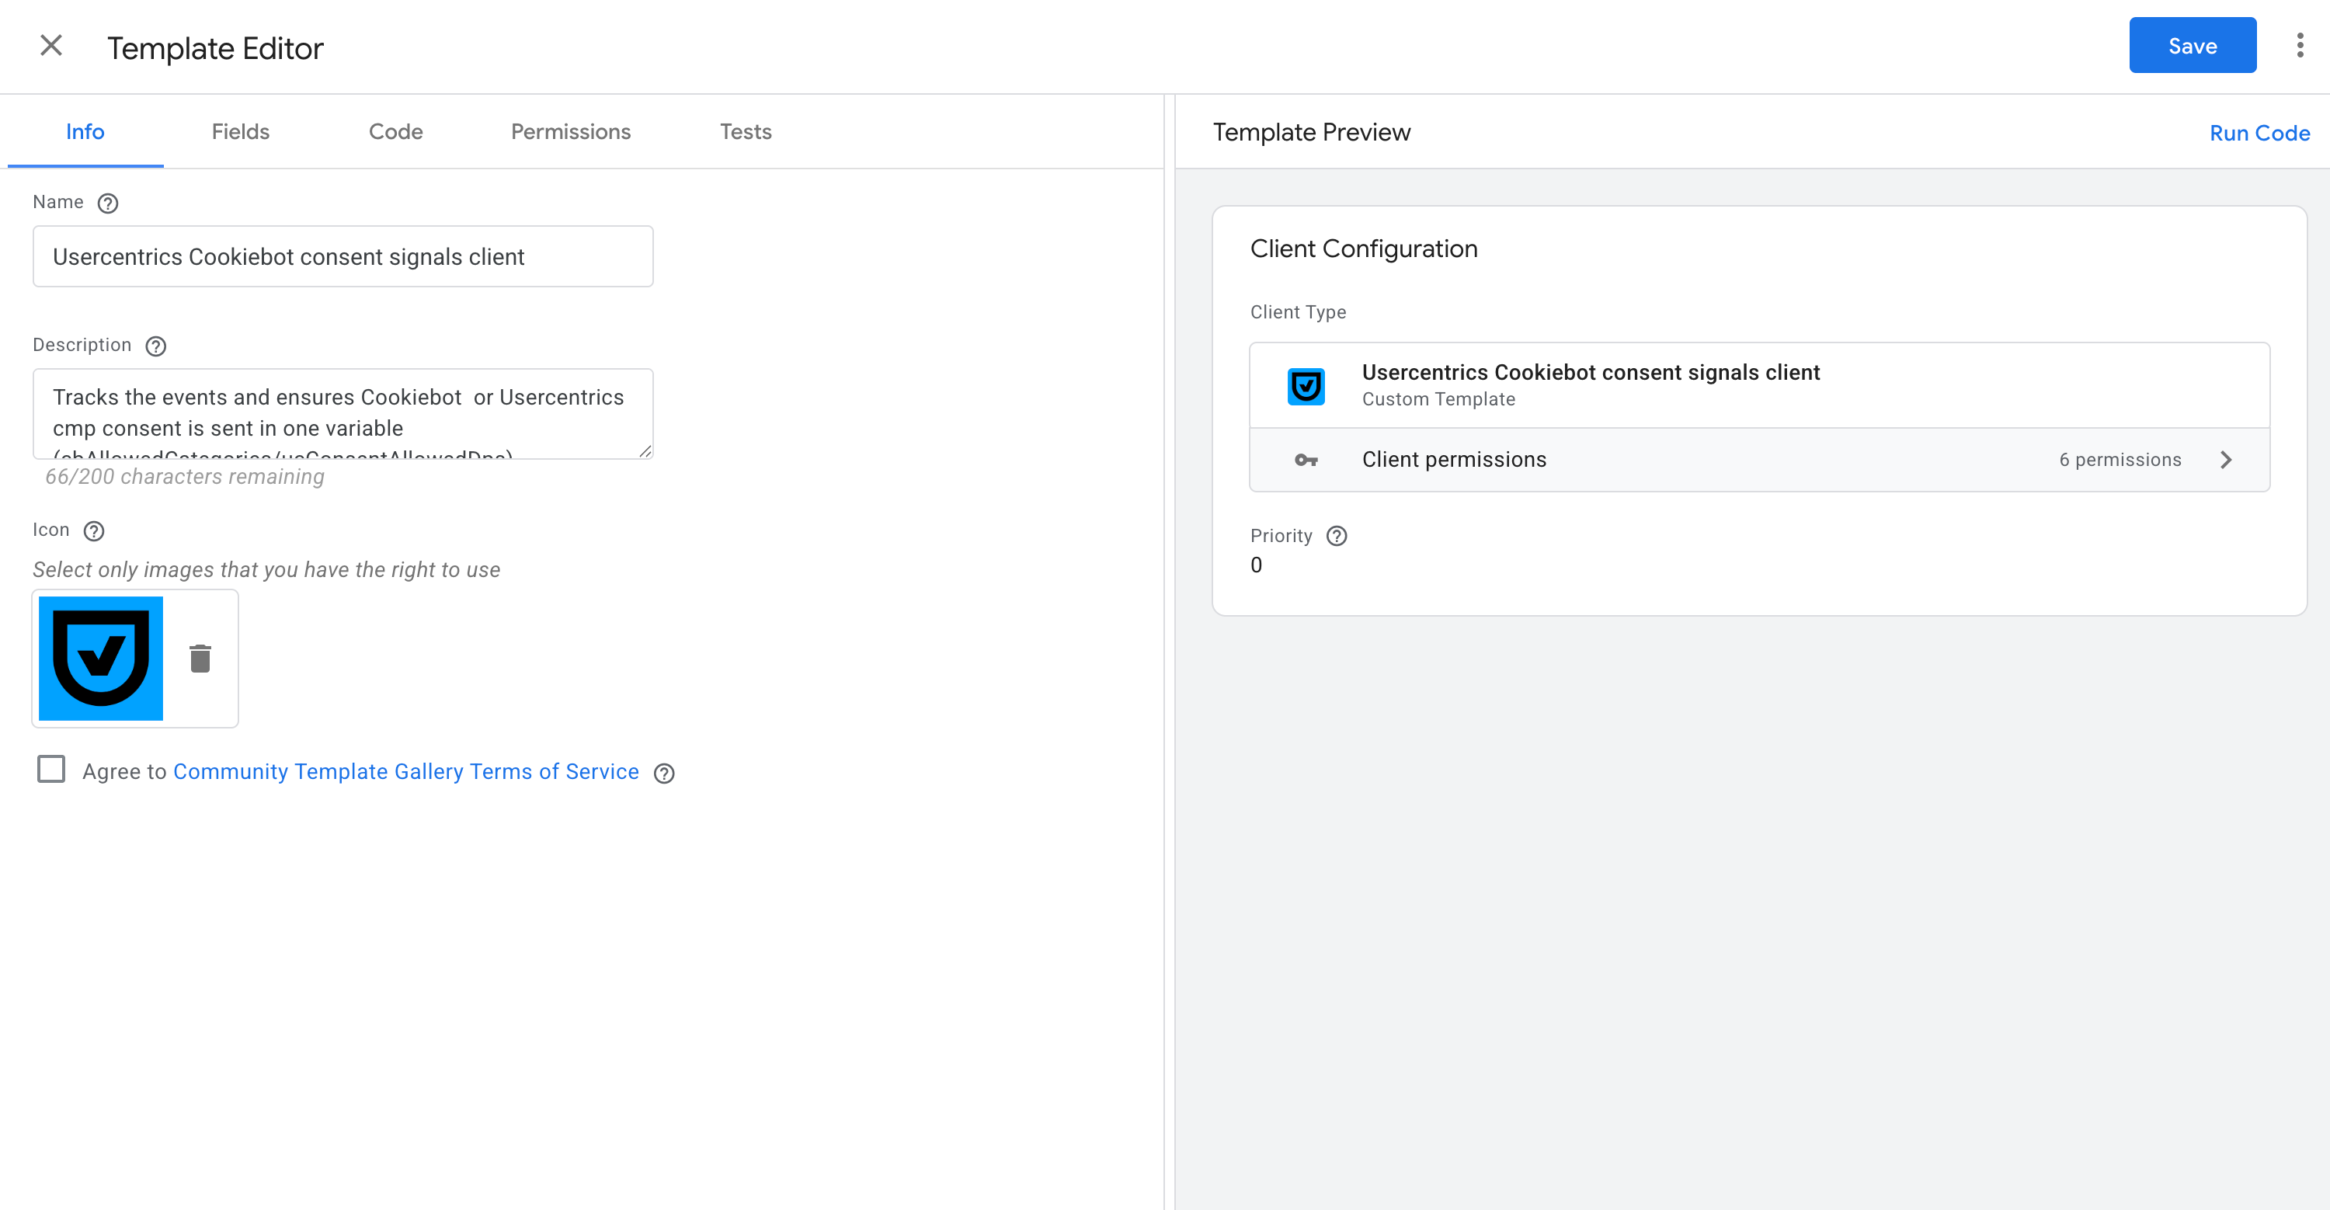The image size is (2330, 1210).
Task: Open the Name field help tooltip
Action: click(x=108, y=203)
